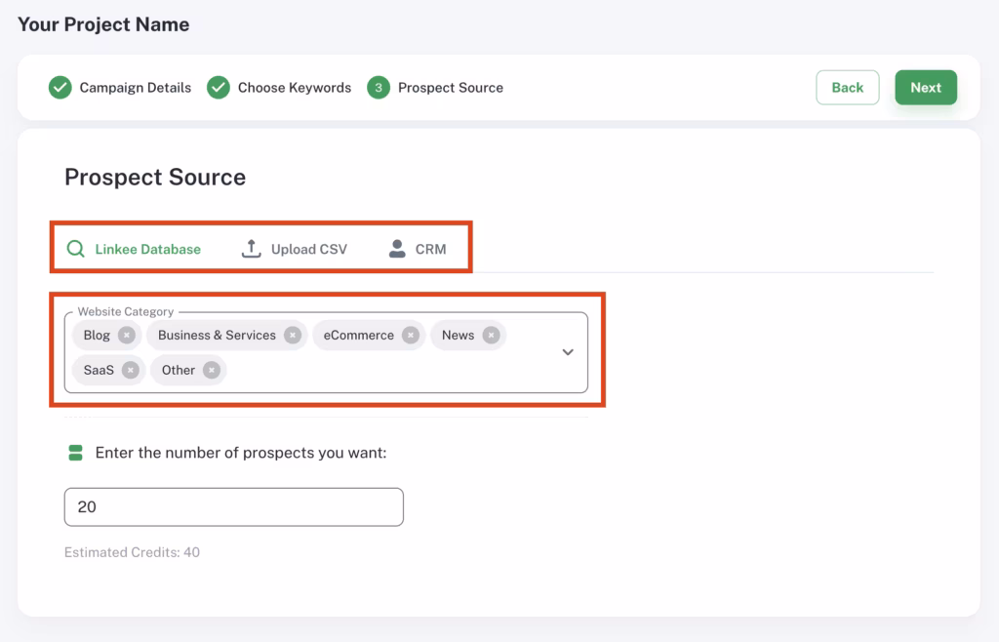Image resolution: width=999 pixels, height=642 pixels.
Task: Open the Campaign Details step
Action: (120, 87)
